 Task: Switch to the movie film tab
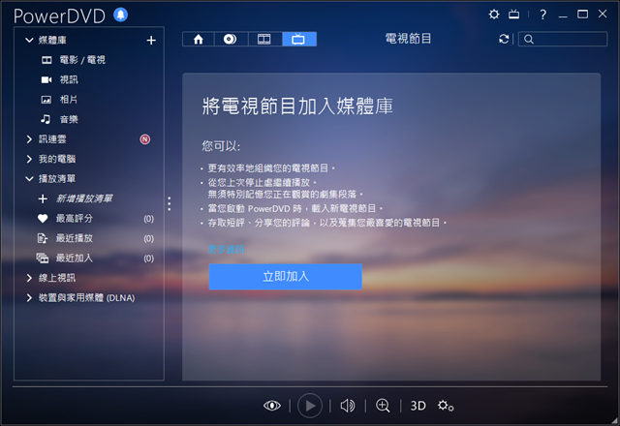264,39
